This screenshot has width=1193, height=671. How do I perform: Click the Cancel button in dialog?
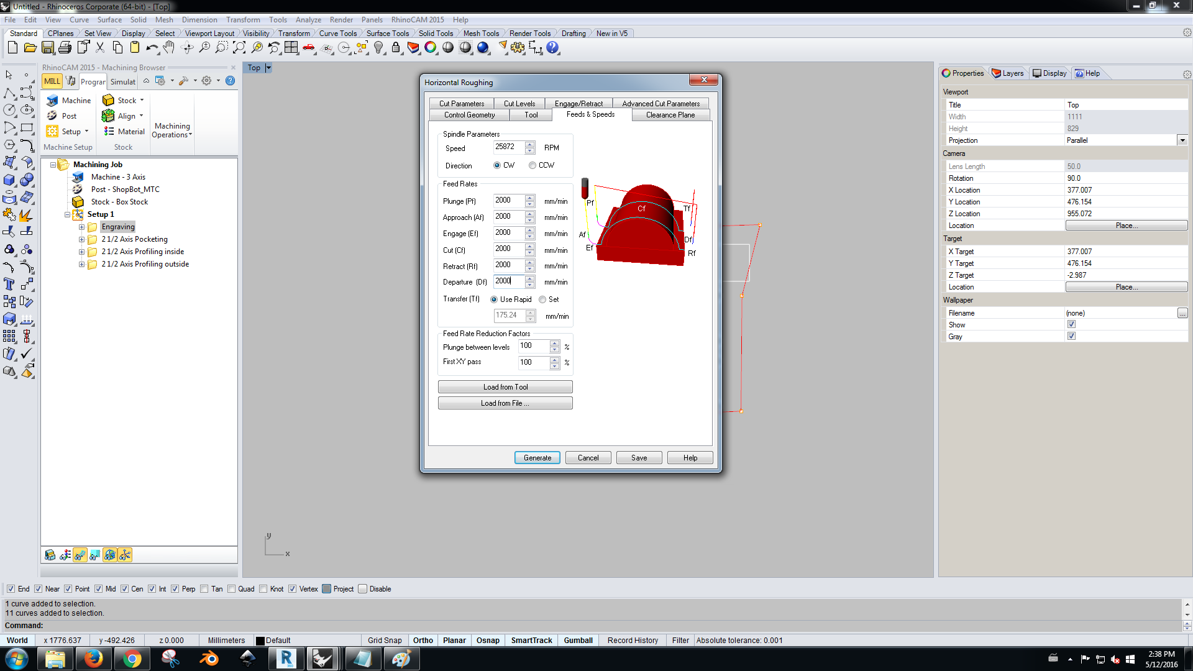coord(588,458)
